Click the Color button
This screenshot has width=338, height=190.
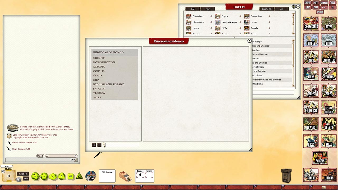[x=316, y=7]
